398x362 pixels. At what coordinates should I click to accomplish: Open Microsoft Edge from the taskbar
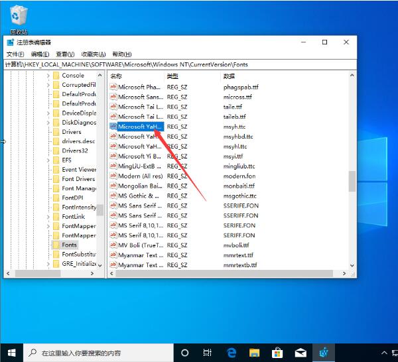pos(232,353)
